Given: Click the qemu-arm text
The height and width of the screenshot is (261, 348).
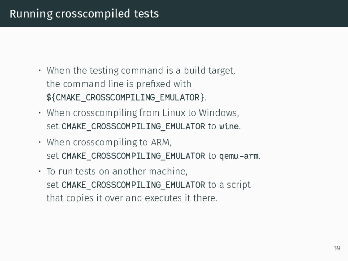Looking at the screenshot, I should (239, 156).
